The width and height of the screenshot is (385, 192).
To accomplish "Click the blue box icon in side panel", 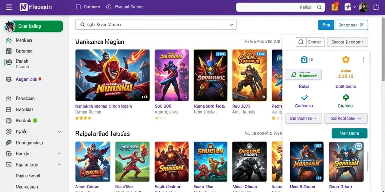I will pyautogui.click(x=304, y=59).
